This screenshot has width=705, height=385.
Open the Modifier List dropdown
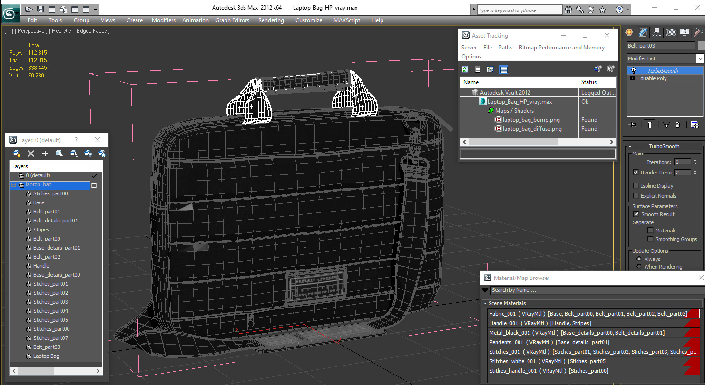pos(700,58)
